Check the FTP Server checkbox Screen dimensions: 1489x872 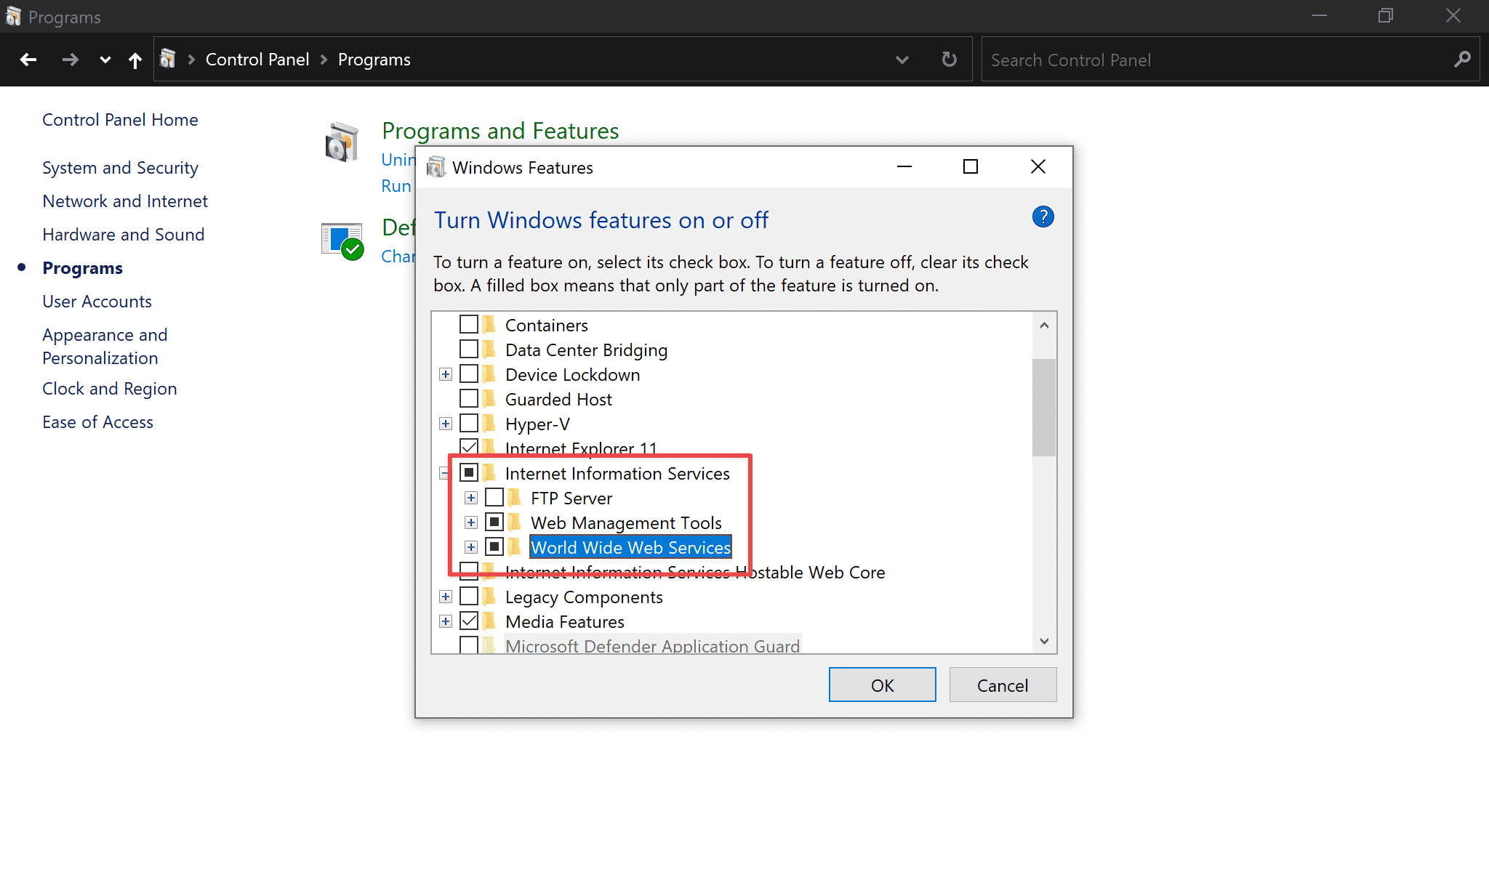click(494, 498)
